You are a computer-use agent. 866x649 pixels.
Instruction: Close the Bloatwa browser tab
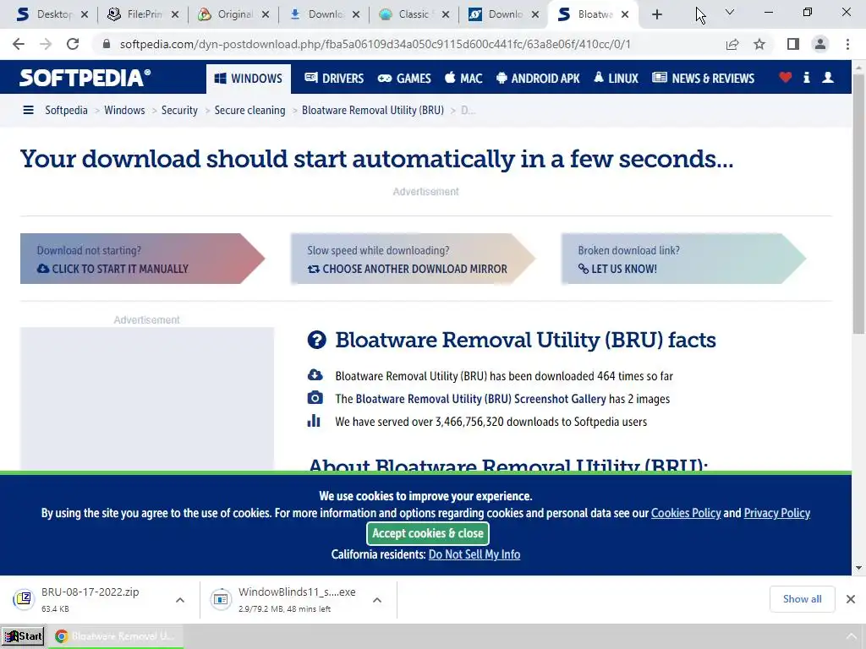click(x=625, y=14)
